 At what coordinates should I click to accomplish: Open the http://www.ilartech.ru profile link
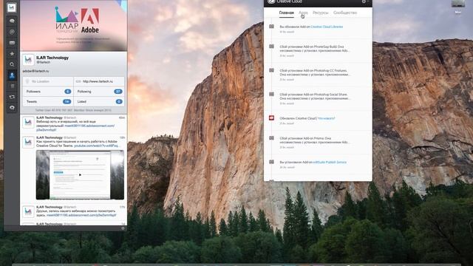98,81
